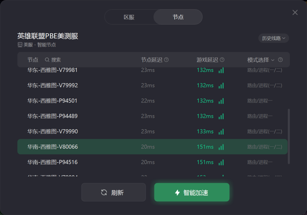Click the help icon next to 游戏延迟
This screenshot has height=215, width=307.
click(222, 60)
